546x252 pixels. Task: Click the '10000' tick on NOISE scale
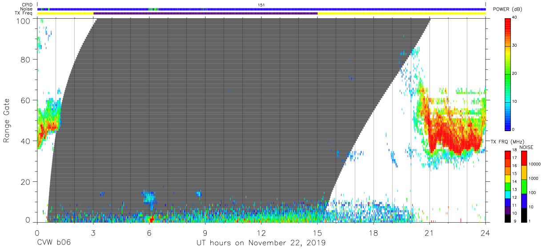click(535, 164)
